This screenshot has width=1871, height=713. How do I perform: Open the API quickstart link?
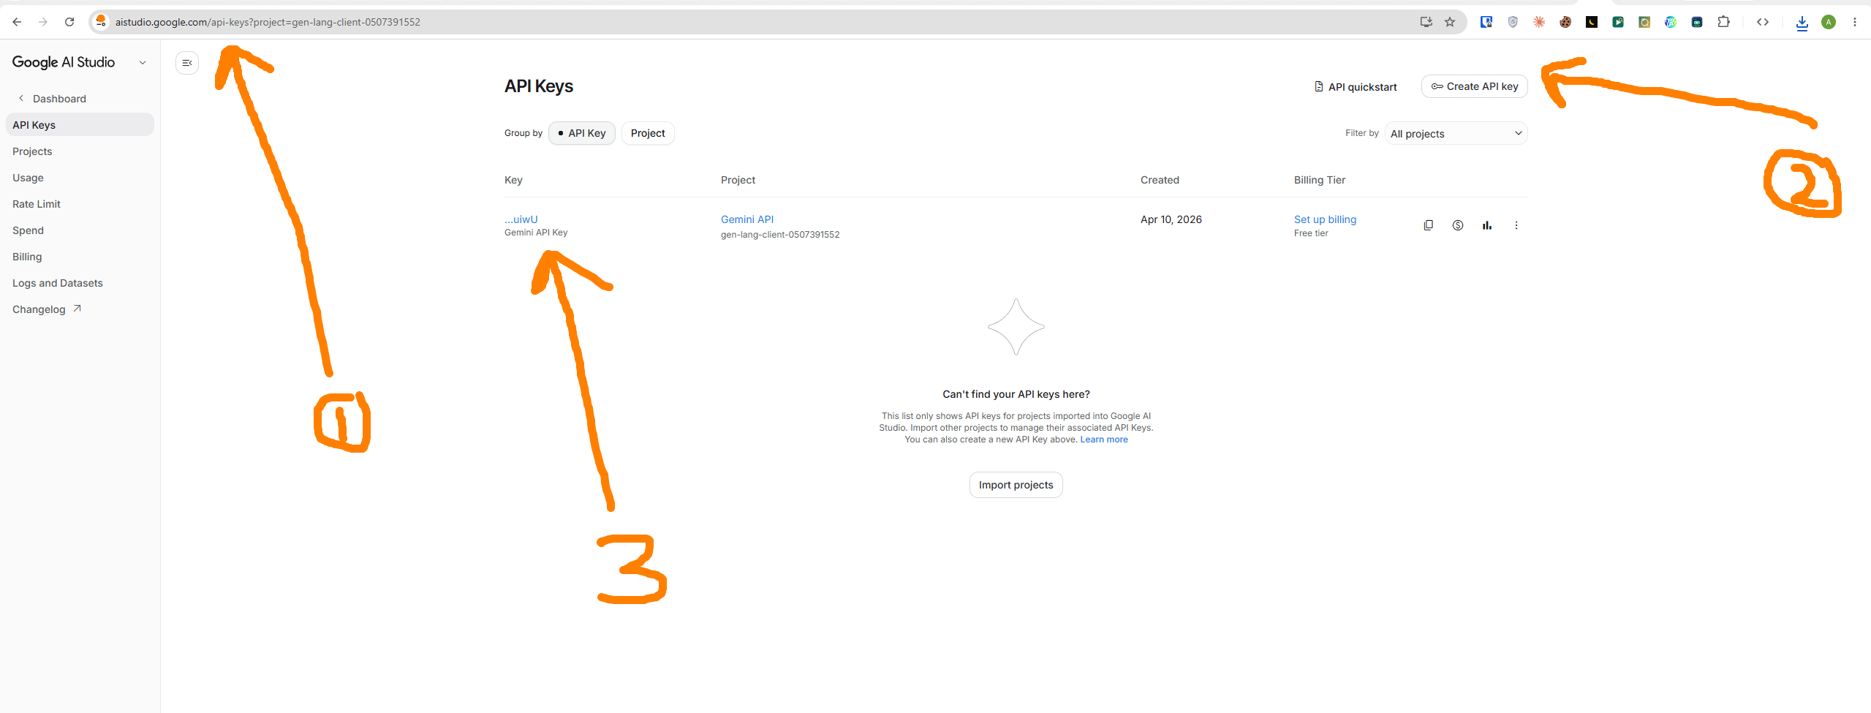(1356, 87)
